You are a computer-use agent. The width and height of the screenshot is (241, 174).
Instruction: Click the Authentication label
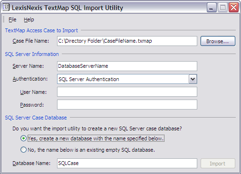click(x=30, y=79)
